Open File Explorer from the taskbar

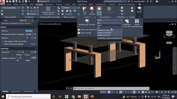[x=79, y=97]
